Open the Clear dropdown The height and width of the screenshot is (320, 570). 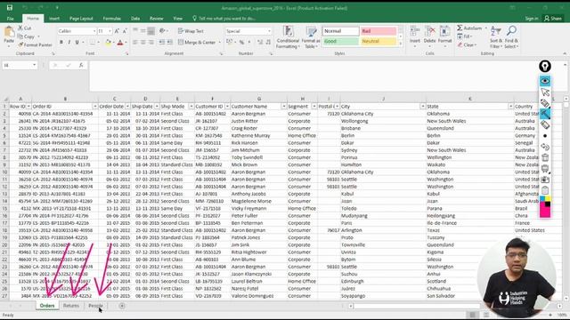coord(467,45)
